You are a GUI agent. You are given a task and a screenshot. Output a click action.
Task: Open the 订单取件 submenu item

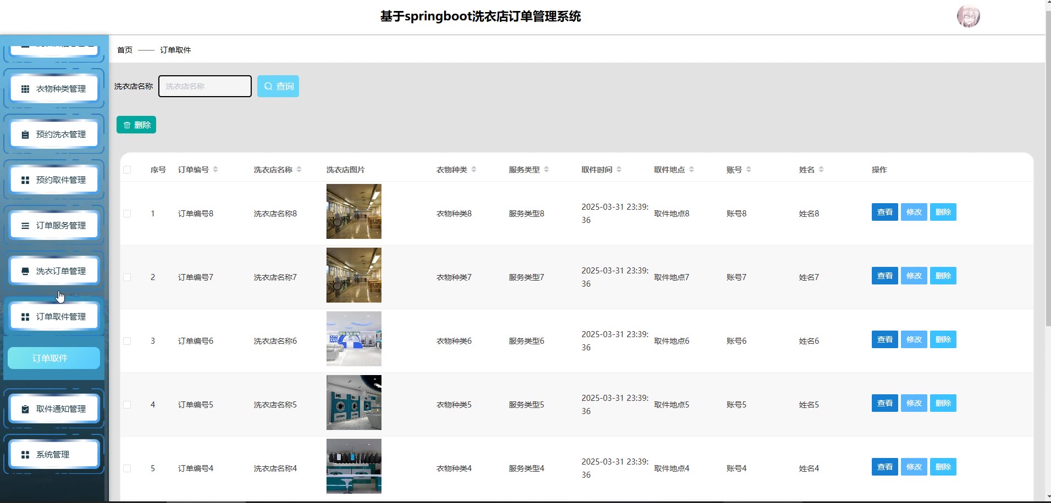point(54,358)
